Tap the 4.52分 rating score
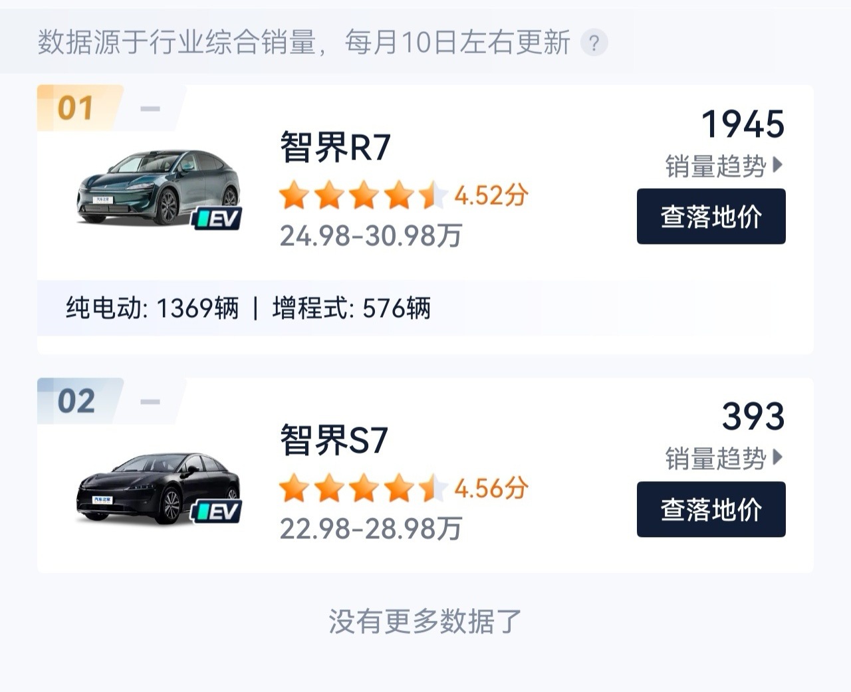This screenshot has width=851, height=692. click(x=491, y=195)
